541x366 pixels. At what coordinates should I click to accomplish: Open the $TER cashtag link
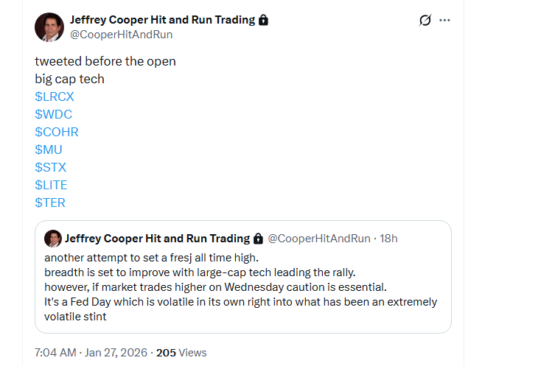pyautogui.click(x=50, y=203)
